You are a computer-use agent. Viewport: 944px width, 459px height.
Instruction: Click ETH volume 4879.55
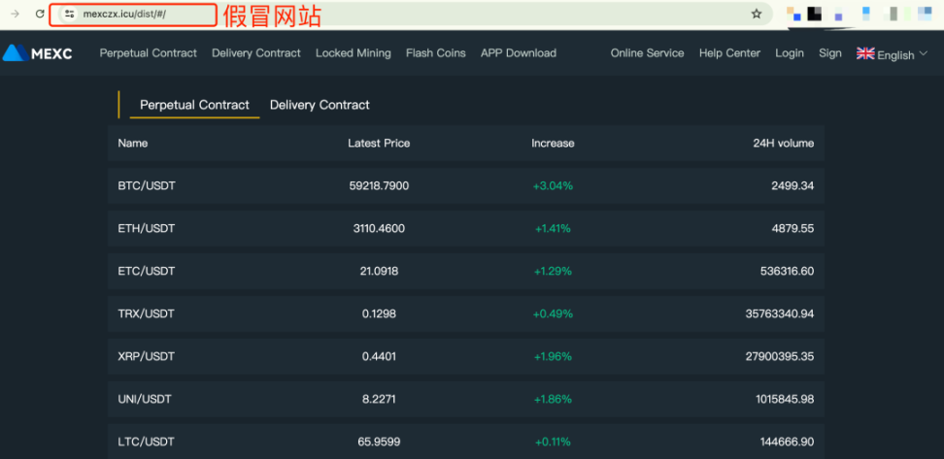[x=792, y=229]
